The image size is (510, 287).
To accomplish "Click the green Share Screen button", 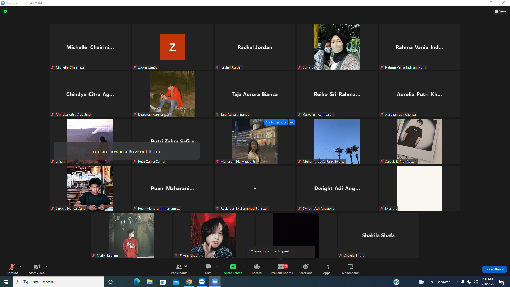I will [x=233, y=269].
